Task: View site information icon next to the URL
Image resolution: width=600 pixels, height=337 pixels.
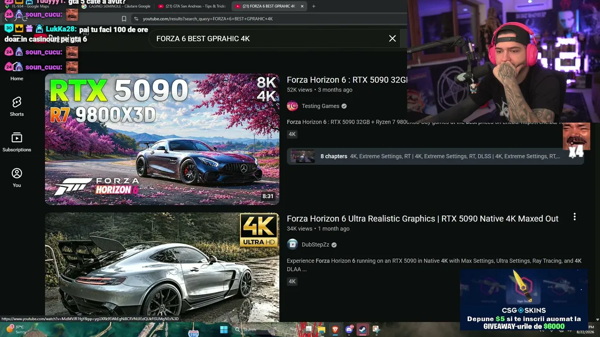Action: 136,19
